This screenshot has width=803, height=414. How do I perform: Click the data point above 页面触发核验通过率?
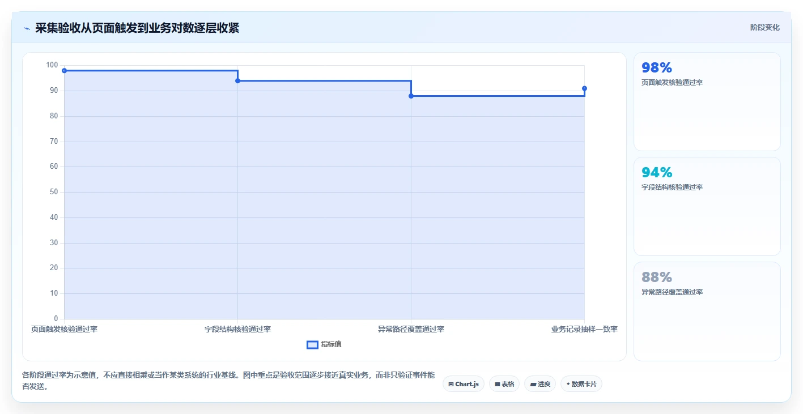click(x=64, y=71)
